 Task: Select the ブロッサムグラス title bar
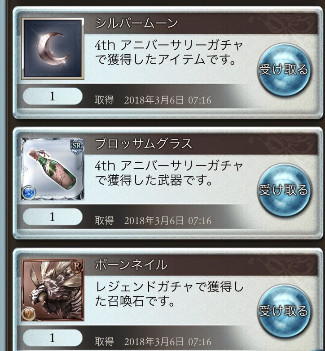click(x=201, y=144)
